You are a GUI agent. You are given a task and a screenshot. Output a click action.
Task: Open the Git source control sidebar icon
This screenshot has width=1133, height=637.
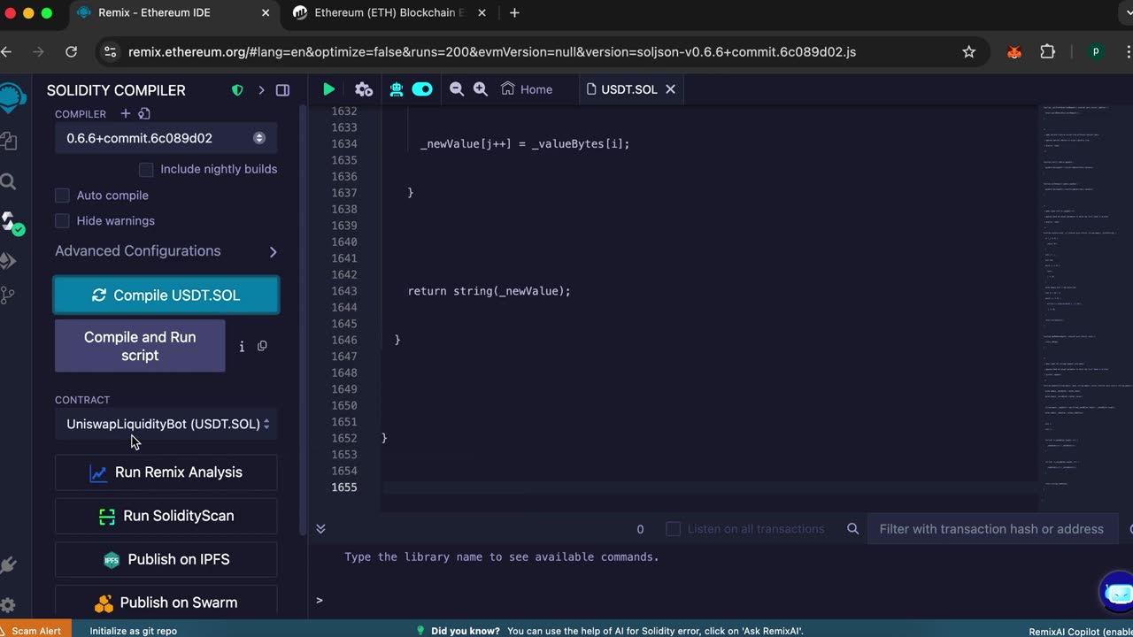pos(9,295)
